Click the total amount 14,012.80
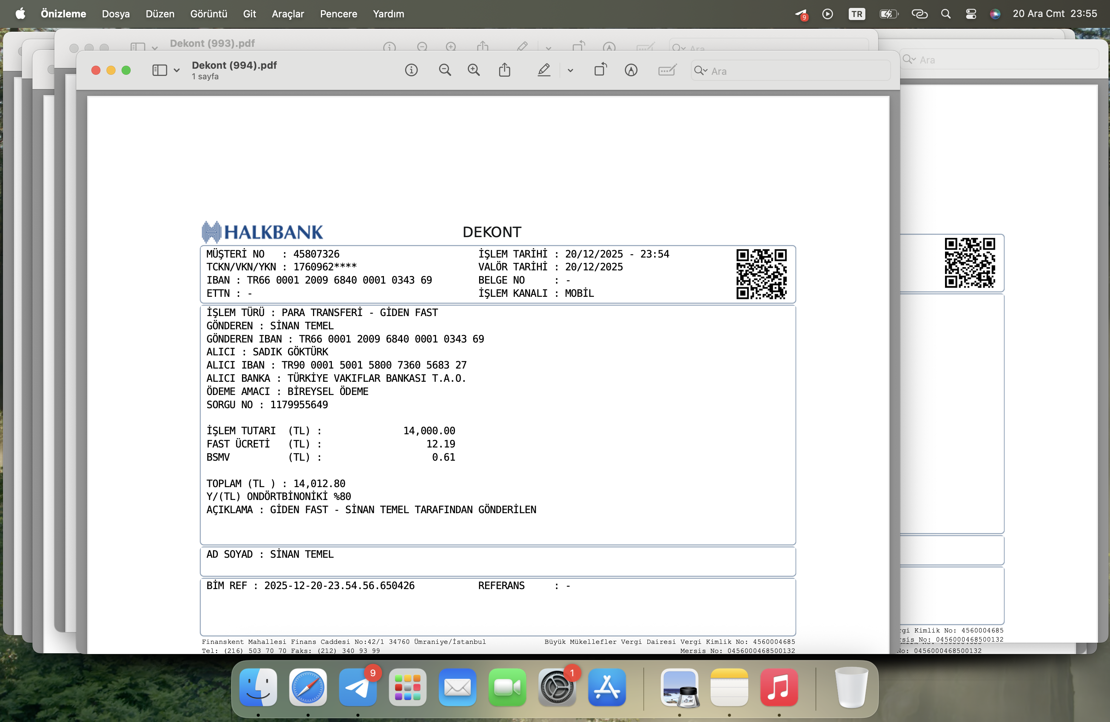 click(319, 484)
